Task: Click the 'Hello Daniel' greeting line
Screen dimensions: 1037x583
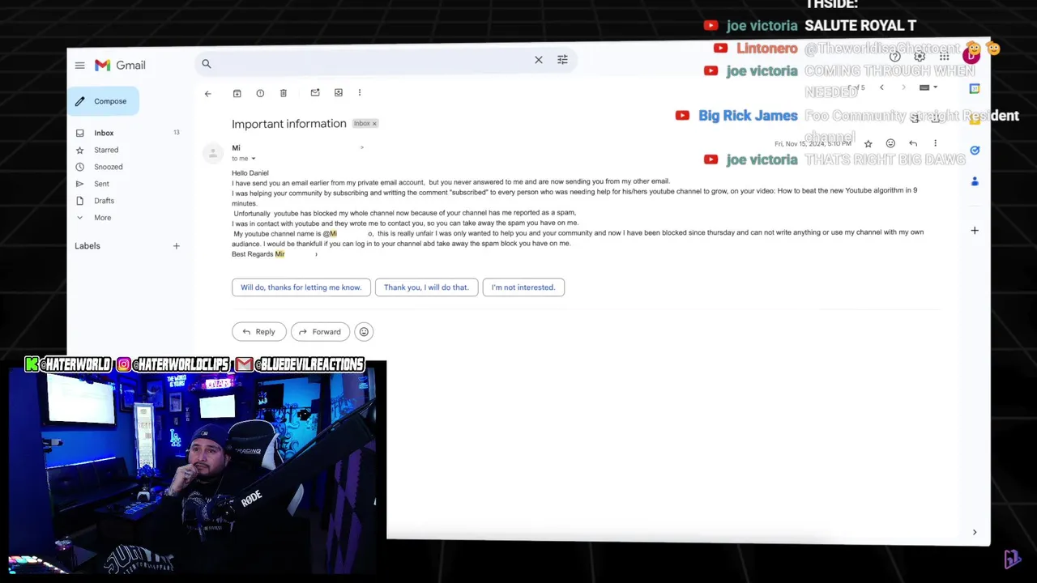Action: (250, 173)
